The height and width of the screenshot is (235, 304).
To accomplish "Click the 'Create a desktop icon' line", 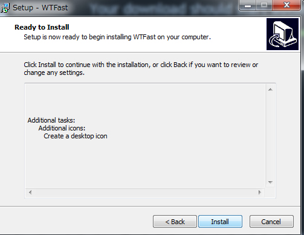I will pyautogui.click(x=76, y=136).
